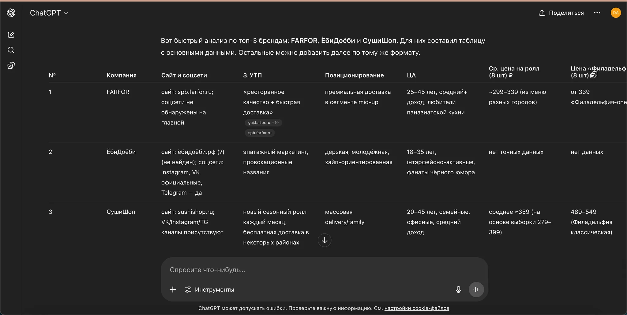
Task: Click the scroll-to-bottom arrow button
Action: (x=325, y=240)
